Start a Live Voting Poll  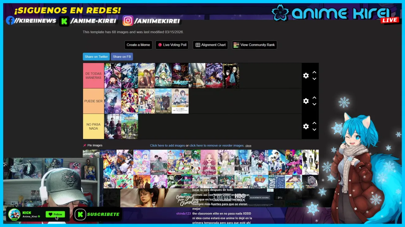[172, 45]
